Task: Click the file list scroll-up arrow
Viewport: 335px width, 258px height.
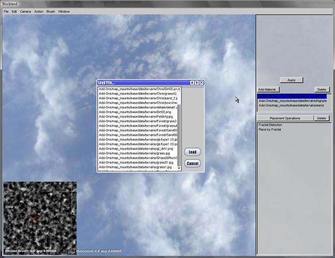Action: 179,89
